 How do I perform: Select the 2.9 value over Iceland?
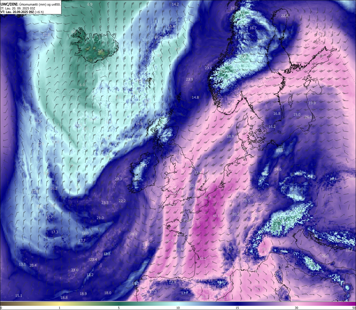point(100,51)
